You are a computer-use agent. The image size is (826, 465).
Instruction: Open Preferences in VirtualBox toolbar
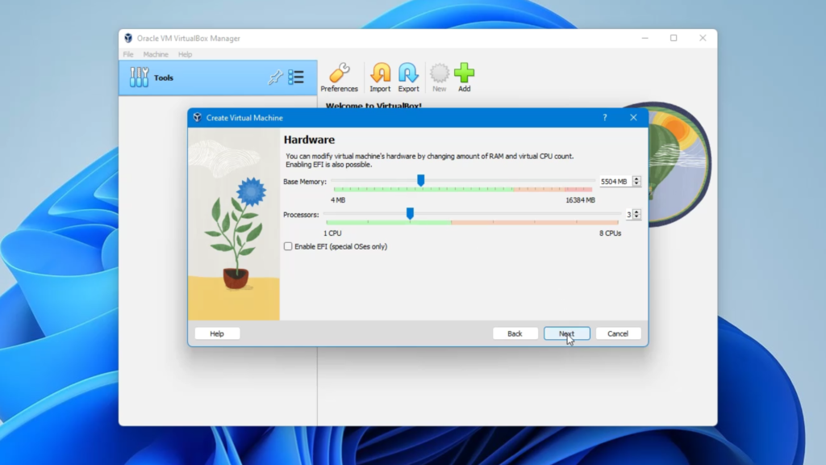339,77
